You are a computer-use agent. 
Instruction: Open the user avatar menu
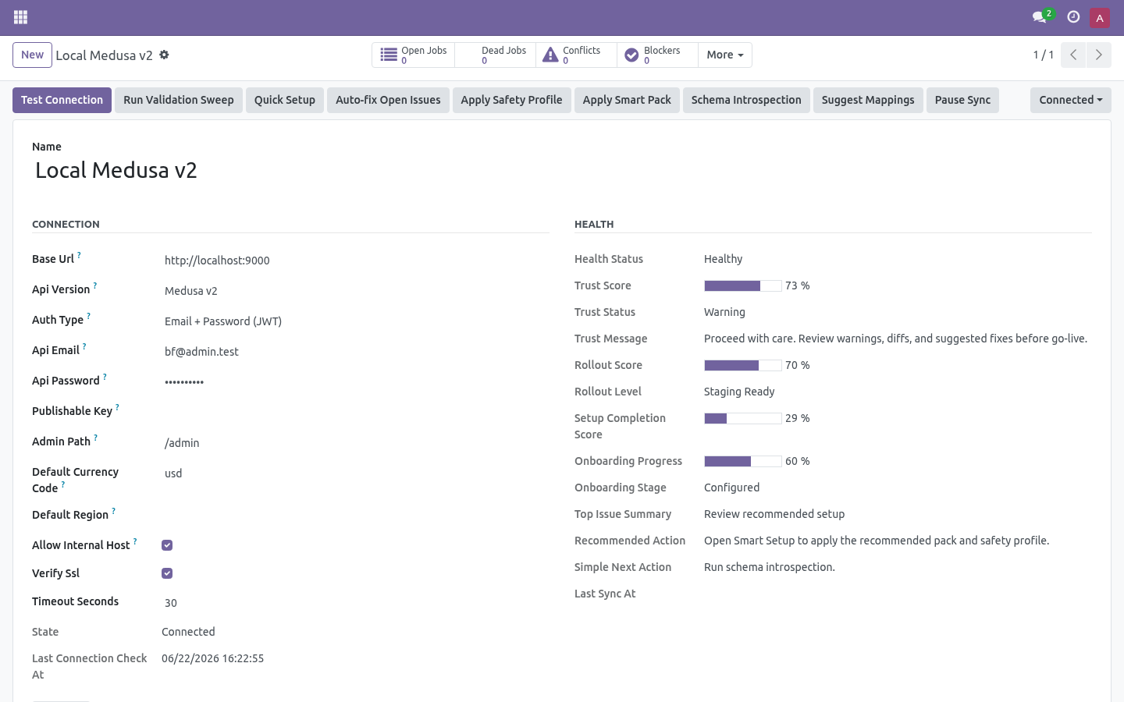click(x=1100, y=17)
